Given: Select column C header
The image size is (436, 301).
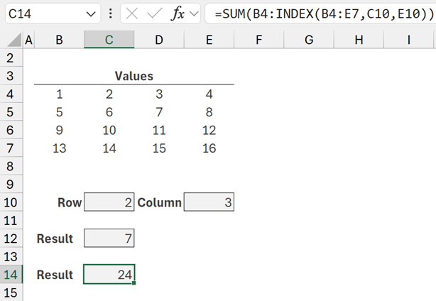Looking at the screenshot, I should pyautogui.click(x=109, y=40).
